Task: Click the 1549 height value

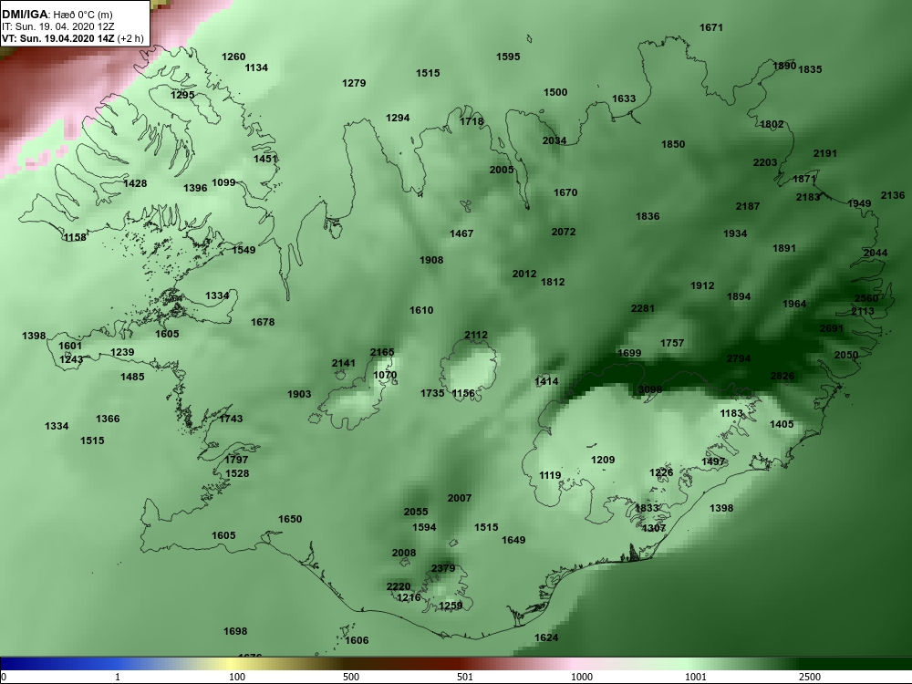Action: click(x=244, y=250)
